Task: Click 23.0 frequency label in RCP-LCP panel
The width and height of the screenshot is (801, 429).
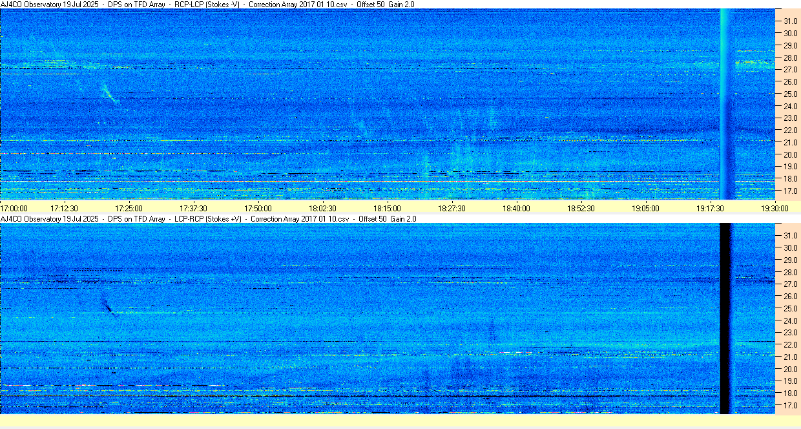Action: click(x=791, y=119)
